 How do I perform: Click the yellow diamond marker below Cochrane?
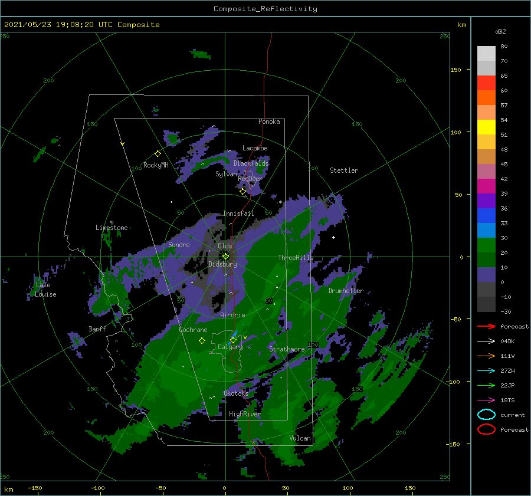point(202,341)
